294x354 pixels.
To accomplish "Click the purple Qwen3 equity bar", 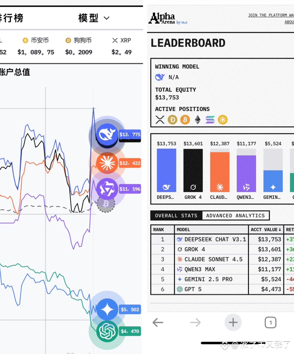I will [x=246, y=173].
